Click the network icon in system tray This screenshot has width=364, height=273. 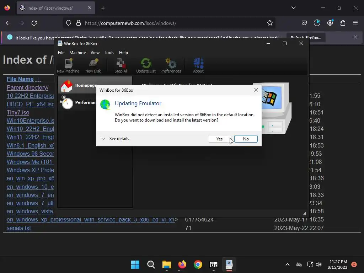click(x=310, y=264)
